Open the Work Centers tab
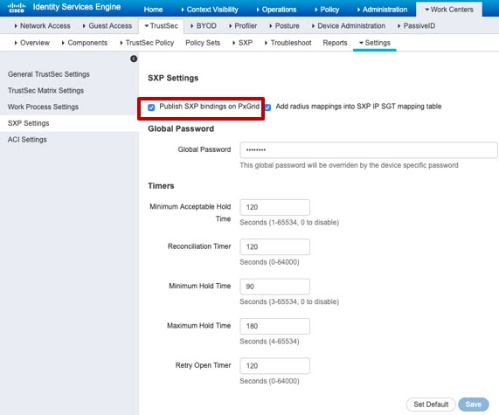 click(448, 10)
